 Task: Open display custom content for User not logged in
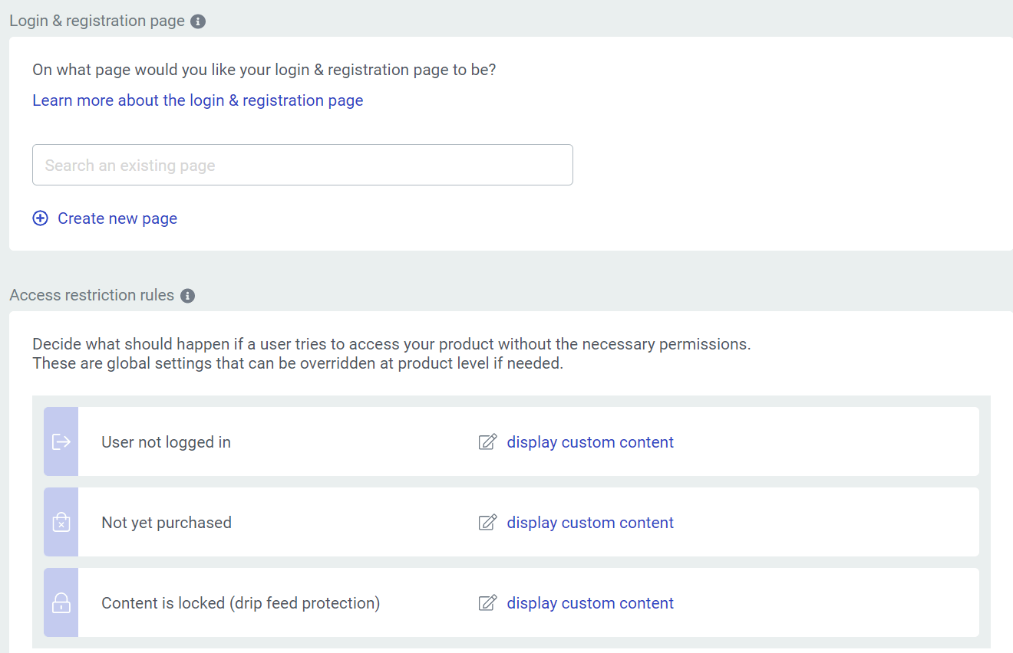tap(590, 442)
